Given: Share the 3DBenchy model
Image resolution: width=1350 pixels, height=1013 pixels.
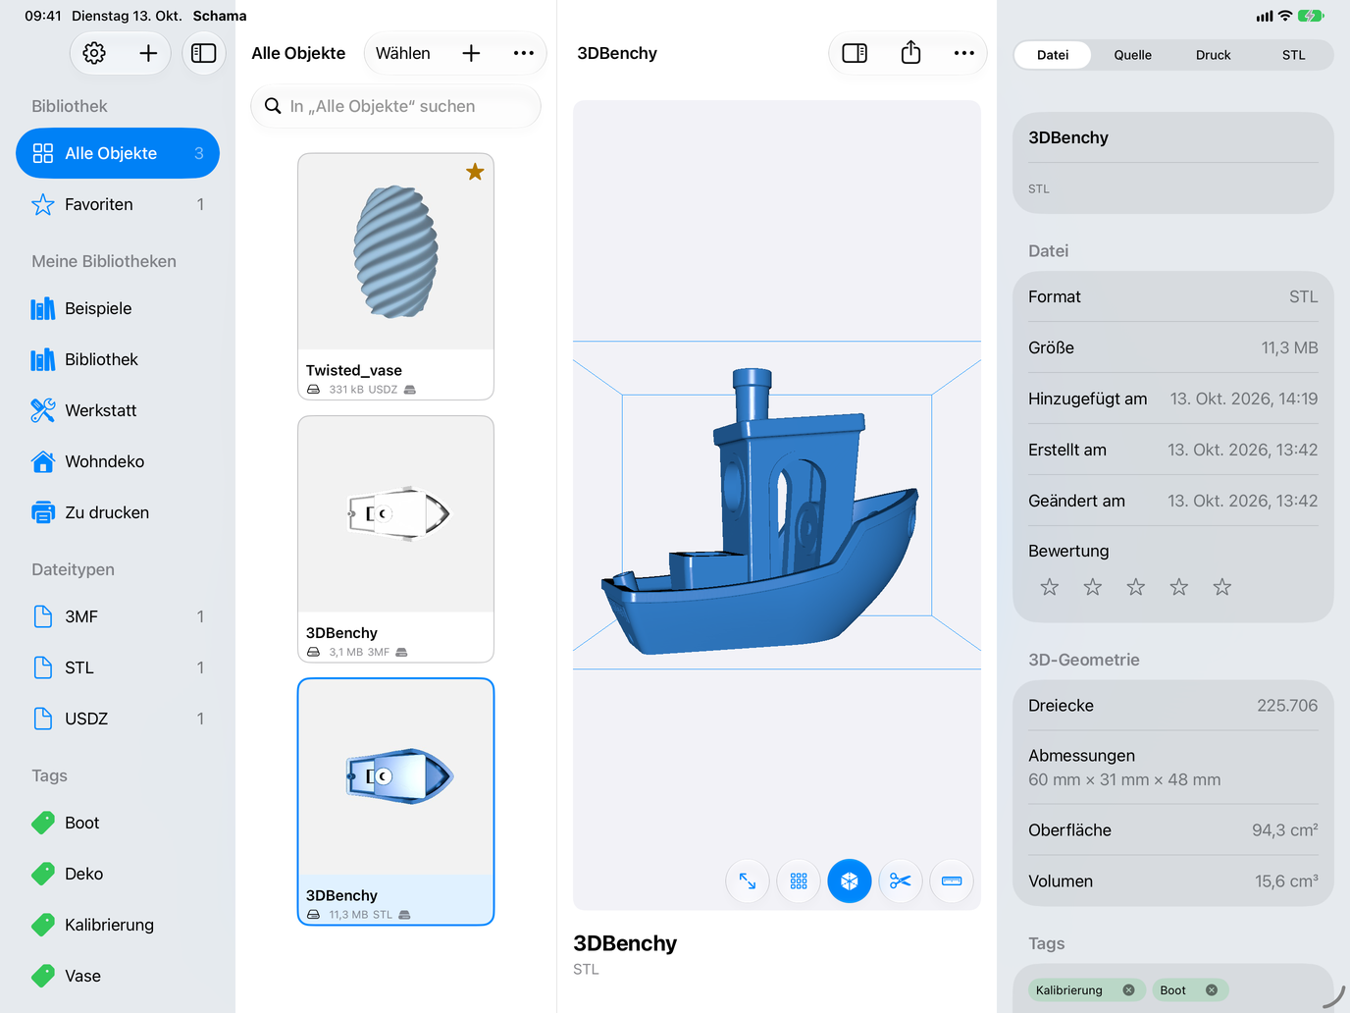Looking at the screenshot, I should (x=910, y=53).
